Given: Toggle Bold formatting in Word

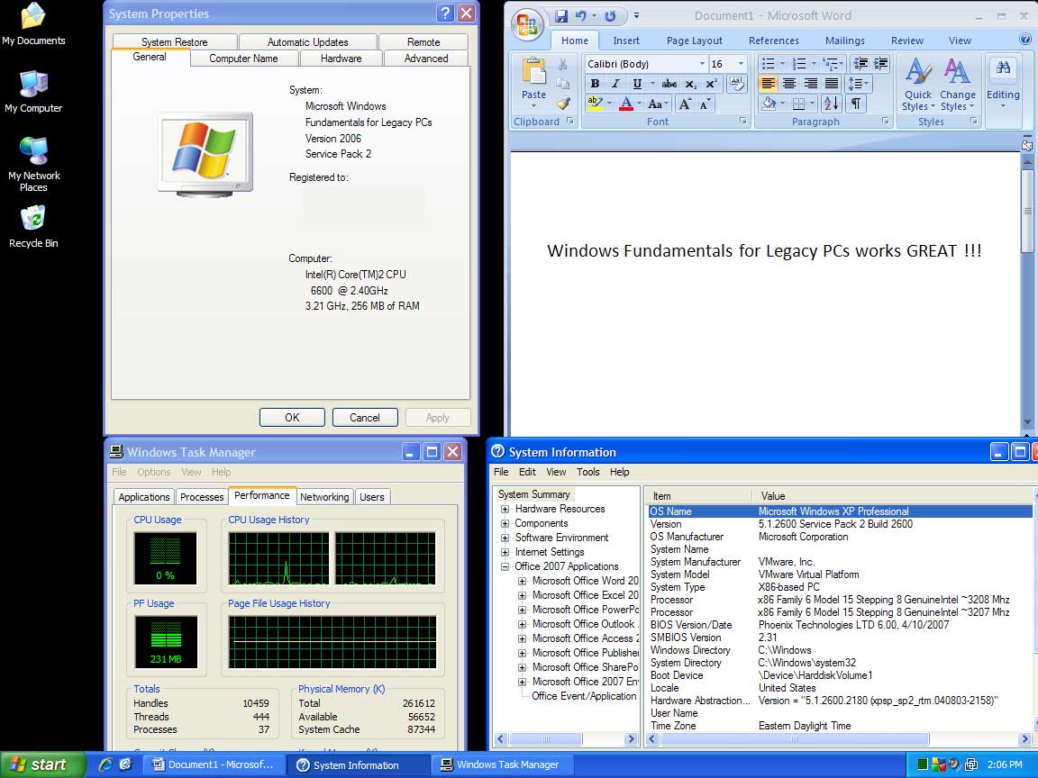Looking at the screenshot, I should click(x=595, y=84).
